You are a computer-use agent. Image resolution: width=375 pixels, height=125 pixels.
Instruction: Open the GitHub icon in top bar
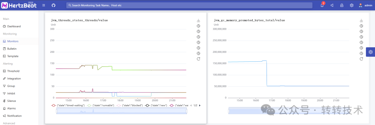pos(53,5)
